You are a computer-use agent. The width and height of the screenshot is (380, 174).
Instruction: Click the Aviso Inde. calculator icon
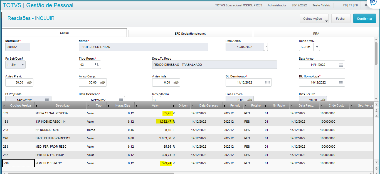[x=176, y=82]
